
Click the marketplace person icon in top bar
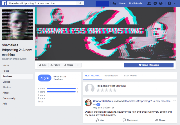pyautogui.click(x=114, y=3)
